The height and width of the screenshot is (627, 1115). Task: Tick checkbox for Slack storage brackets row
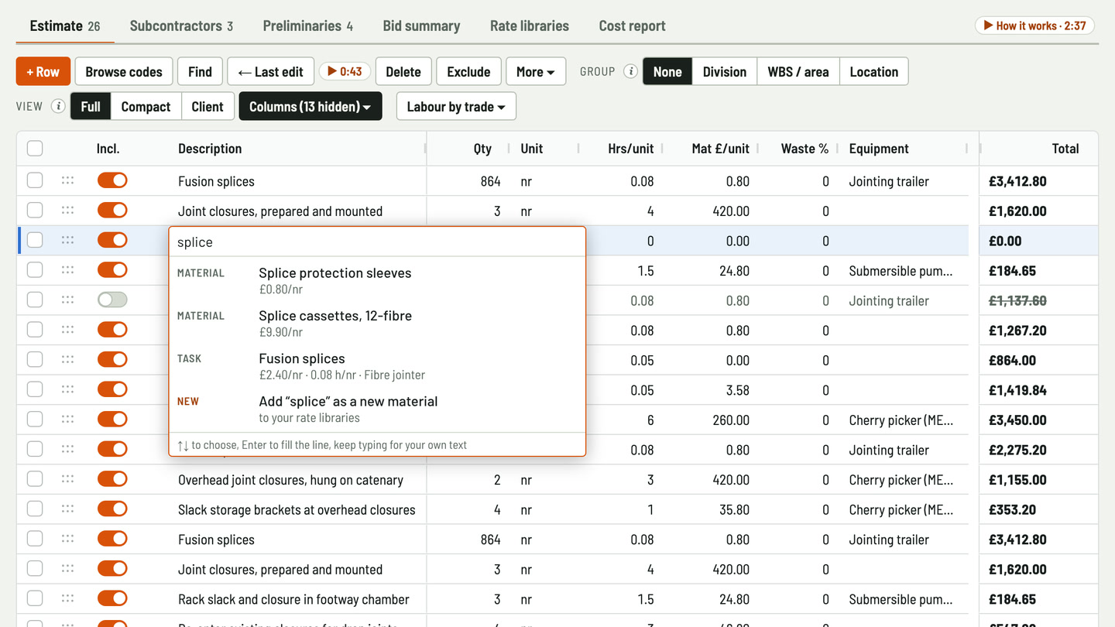pos(35,509)
